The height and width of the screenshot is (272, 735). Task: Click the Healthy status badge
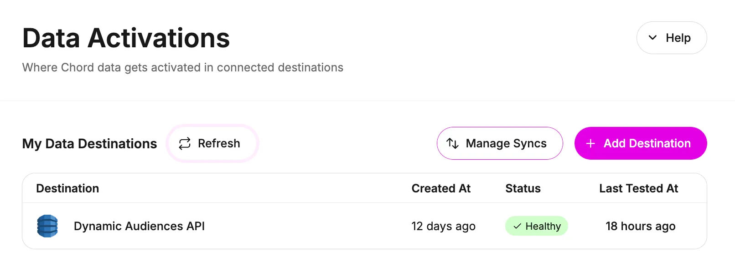click(536, 226)
